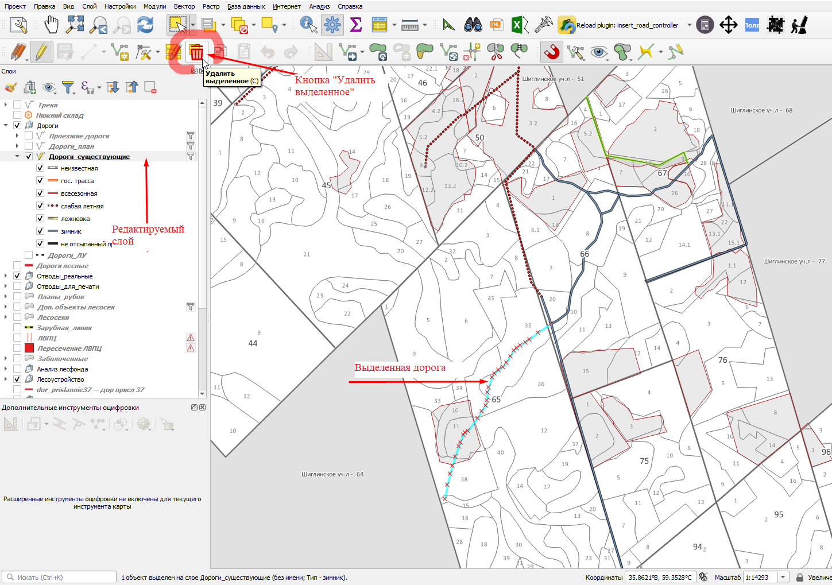Image resolution: width=832 pixels, height=585 pixels.
Task: Toggle the Отводы_реальные layer checkbox
Action: (x=17, y=276)
